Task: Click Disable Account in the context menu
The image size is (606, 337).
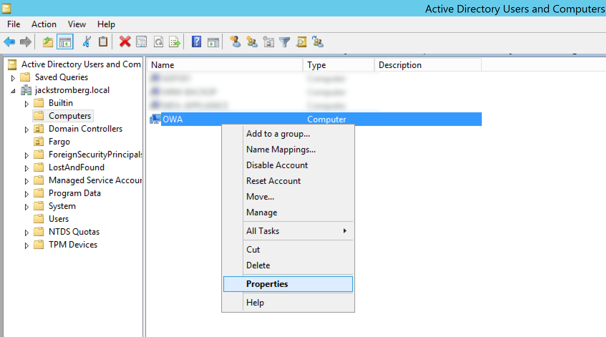Action: (x=276, y=165)
